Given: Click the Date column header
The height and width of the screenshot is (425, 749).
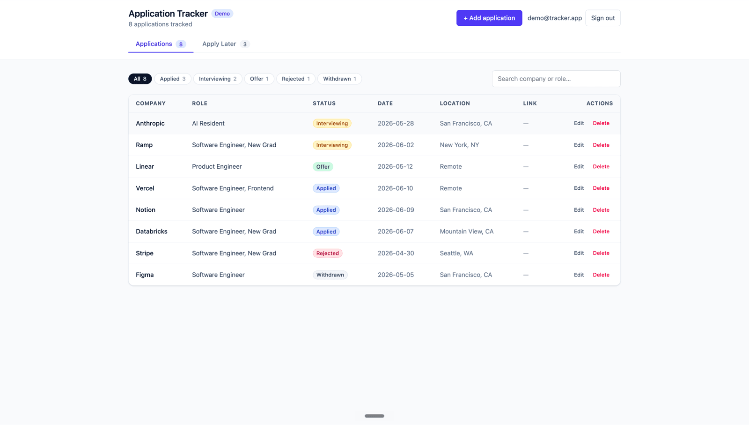Looking at the screenshot, I should (385, 103).
